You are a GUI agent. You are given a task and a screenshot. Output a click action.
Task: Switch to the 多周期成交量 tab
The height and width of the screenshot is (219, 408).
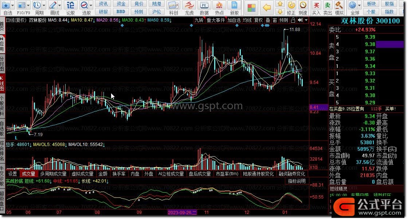53,174
